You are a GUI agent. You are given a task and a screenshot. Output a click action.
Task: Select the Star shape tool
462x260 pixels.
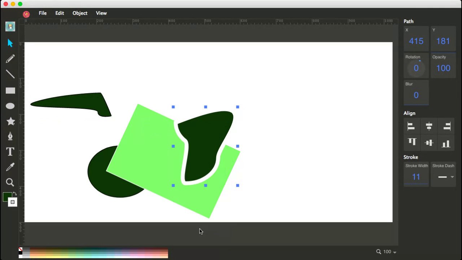pos(10,121)
